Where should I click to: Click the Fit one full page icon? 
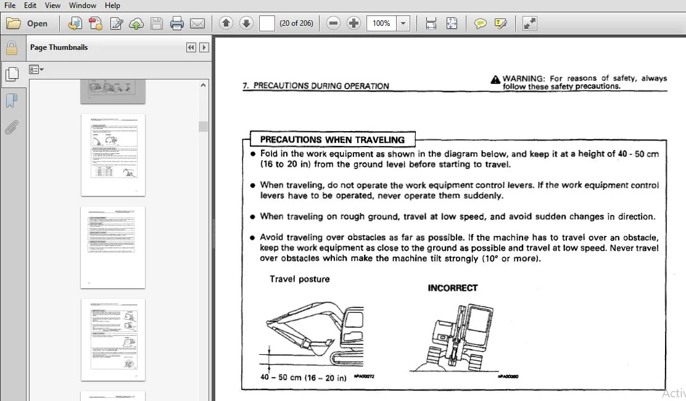pyautogui.click(x=452, y=23)
